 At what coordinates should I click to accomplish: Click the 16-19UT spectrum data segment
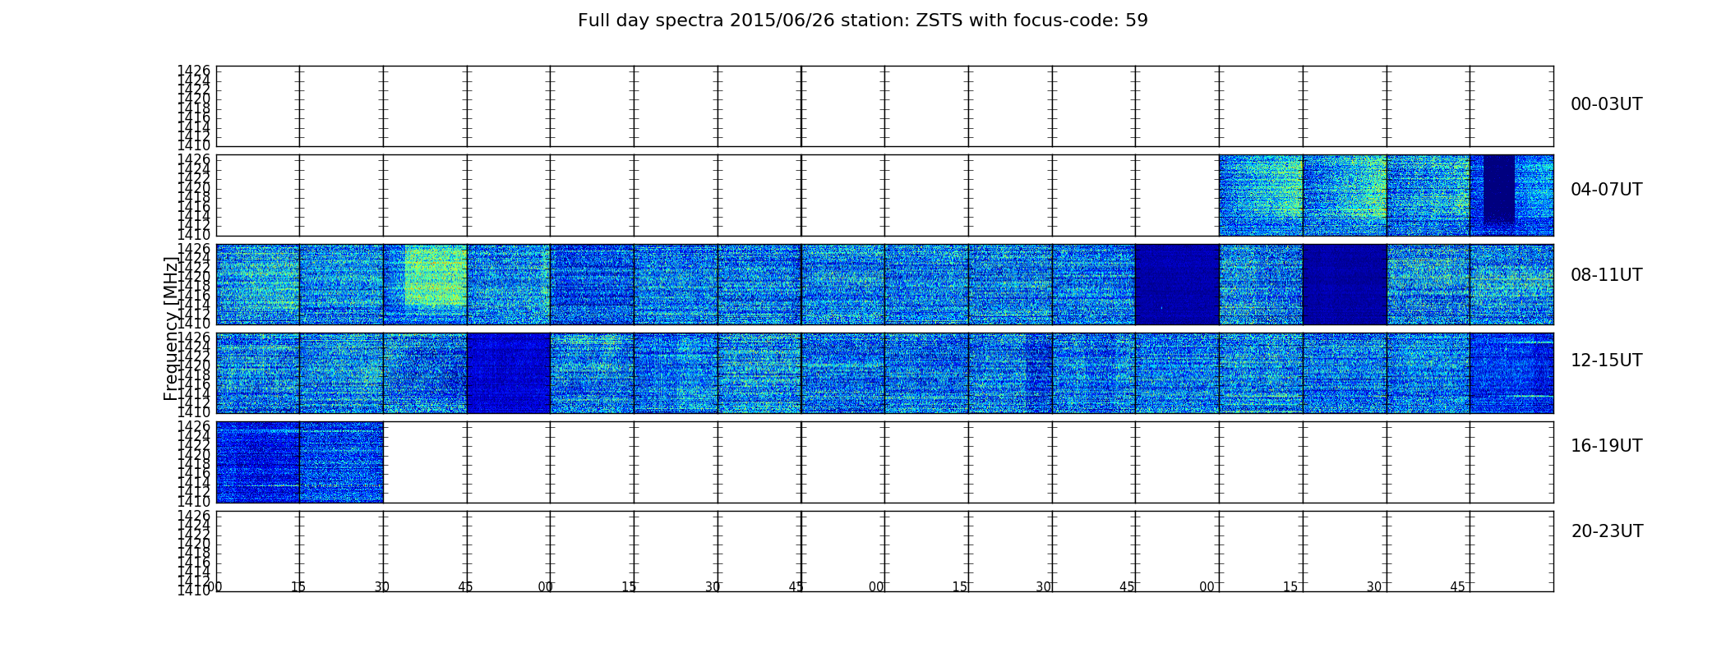tap(299, 462)
